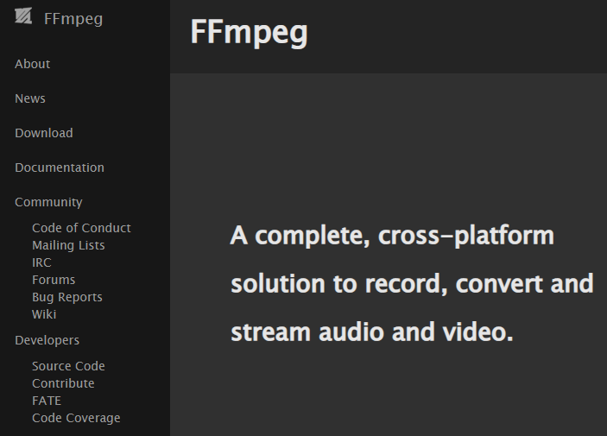This screenshot has width=607, height=436.
Task: Open the IRC link
Action: tap(41, 262)
